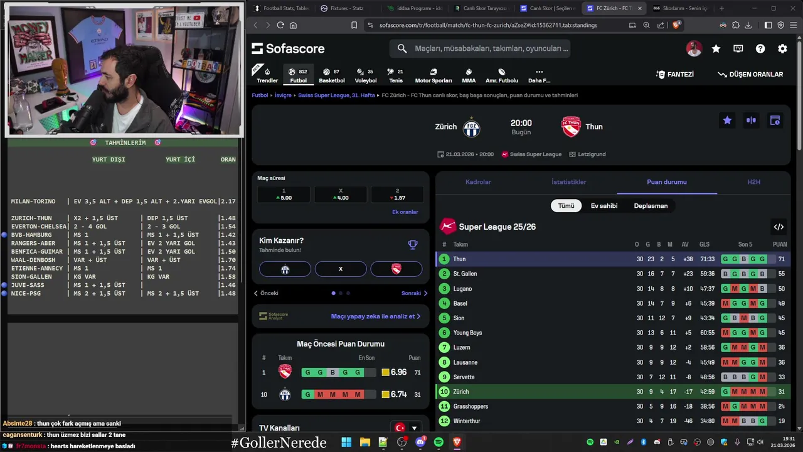Open the Kim Kazanır trophy icon
The image size is (803, 452).
[x=413, y=245]
